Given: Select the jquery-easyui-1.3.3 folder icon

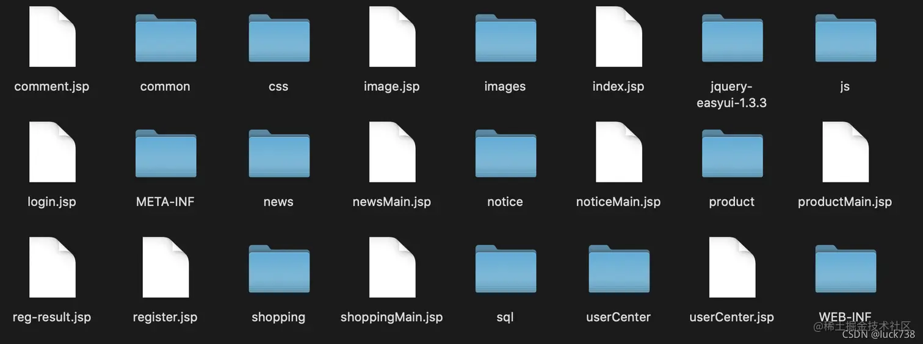Looking at the screenshot, I should tap(732, 38).
